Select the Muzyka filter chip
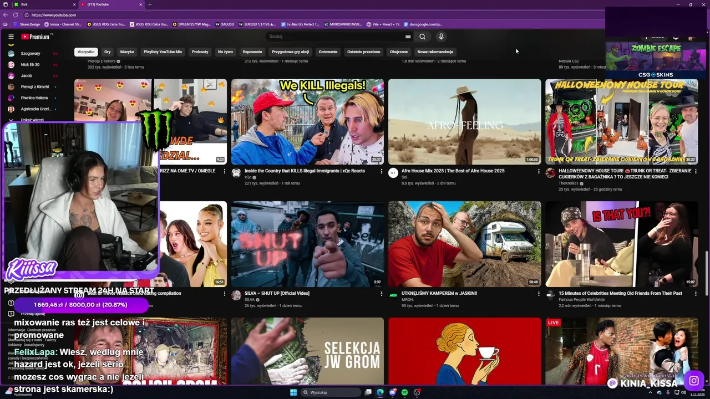710x399 pixels. (x=127, y=52)
